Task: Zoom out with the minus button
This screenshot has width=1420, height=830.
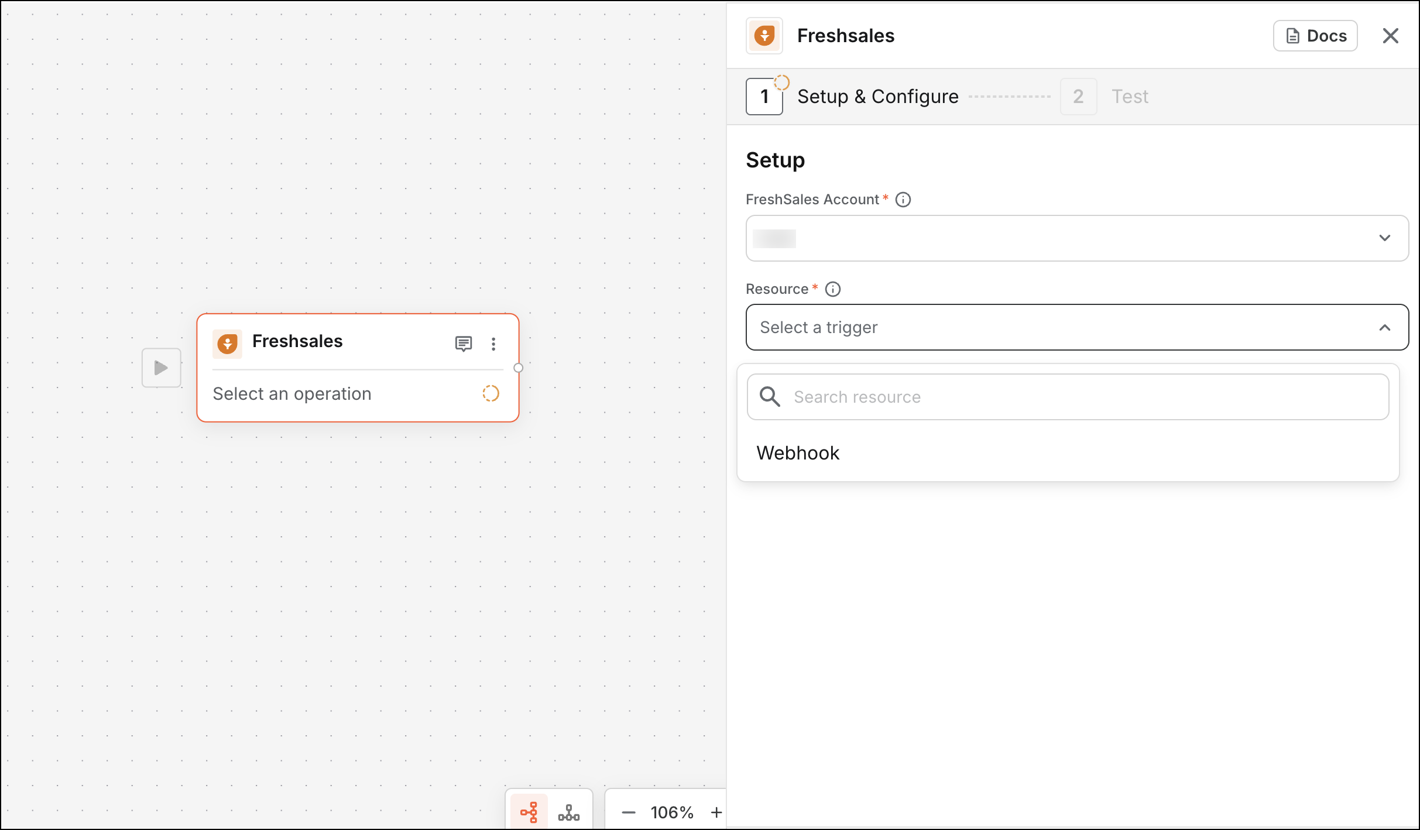Action: [x=628, y=812]
